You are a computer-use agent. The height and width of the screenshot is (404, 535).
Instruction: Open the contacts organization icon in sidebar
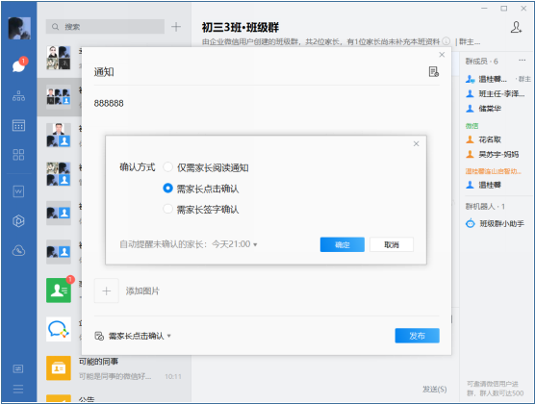tap(19, 96)
